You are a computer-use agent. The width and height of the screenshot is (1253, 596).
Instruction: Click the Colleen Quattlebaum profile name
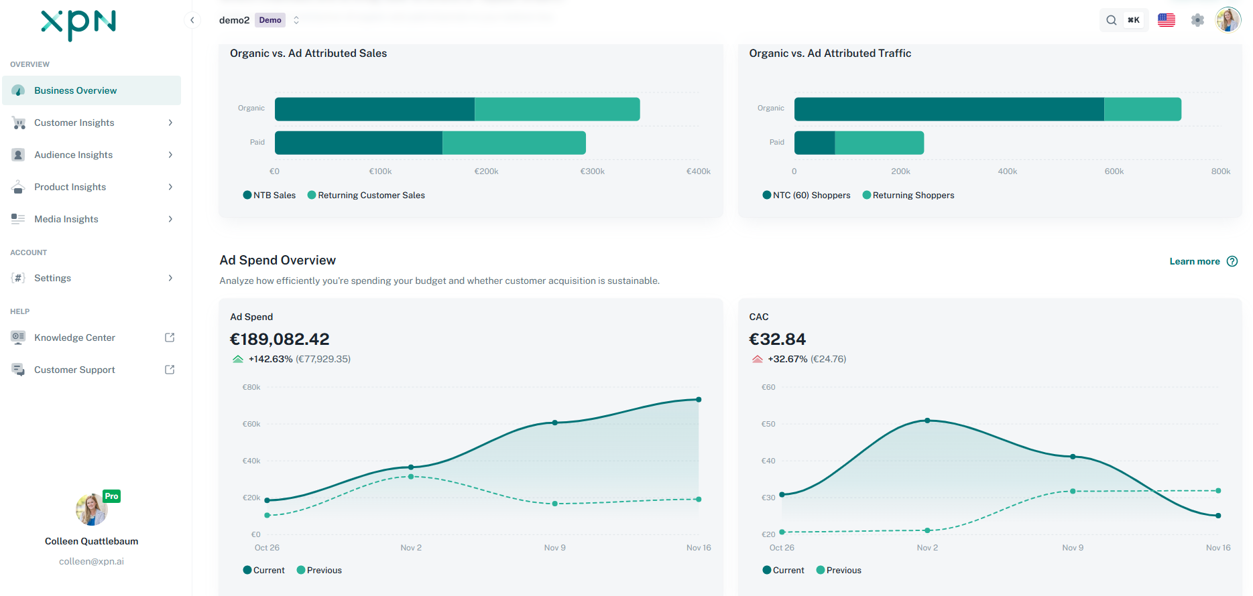(92, 541)
